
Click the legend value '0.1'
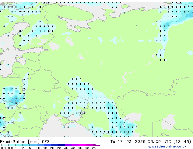pyautogui.click(x=3, y=148)
